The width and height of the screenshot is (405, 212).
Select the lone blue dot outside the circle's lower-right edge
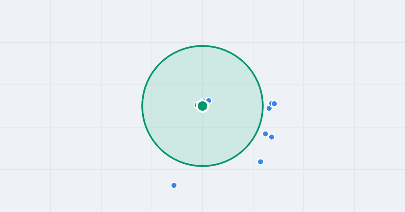[261, 162]
